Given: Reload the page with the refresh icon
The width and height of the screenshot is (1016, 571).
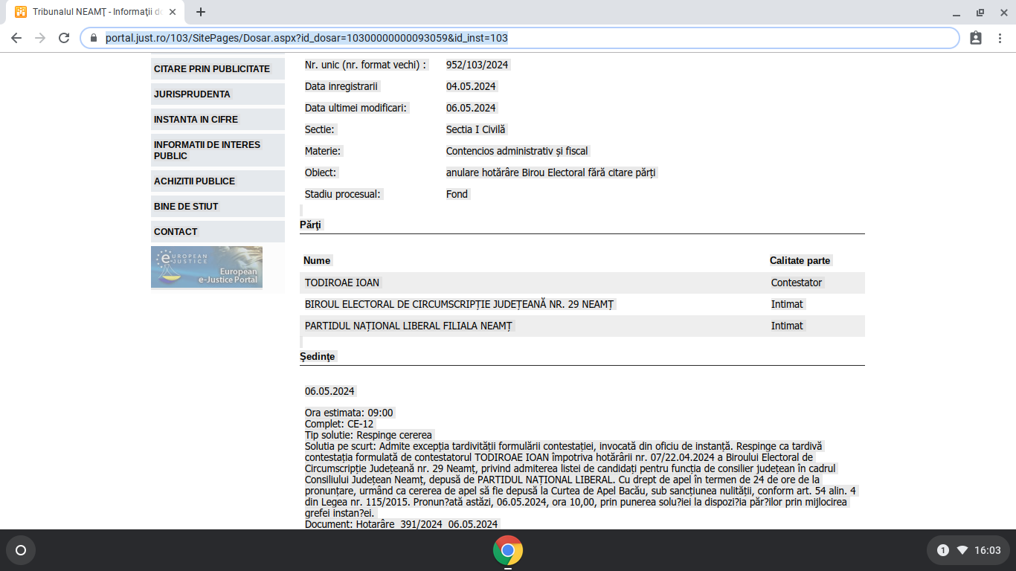Looking at the screenshot, I should 64,38.
